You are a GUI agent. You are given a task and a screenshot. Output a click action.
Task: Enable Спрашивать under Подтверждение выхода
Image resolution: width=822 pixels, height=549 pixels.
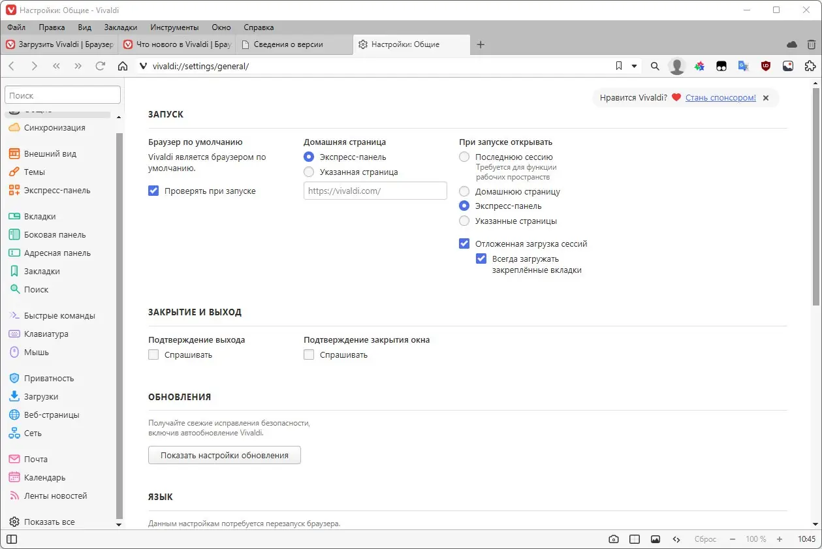[x=154, y=355]
